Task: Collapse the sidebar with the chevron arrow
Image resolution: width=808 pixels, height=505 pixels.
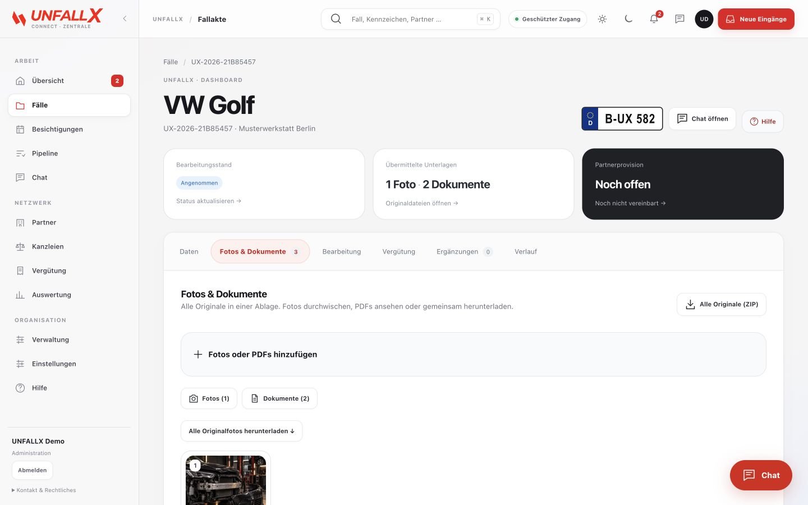Action: pos(125,19)
